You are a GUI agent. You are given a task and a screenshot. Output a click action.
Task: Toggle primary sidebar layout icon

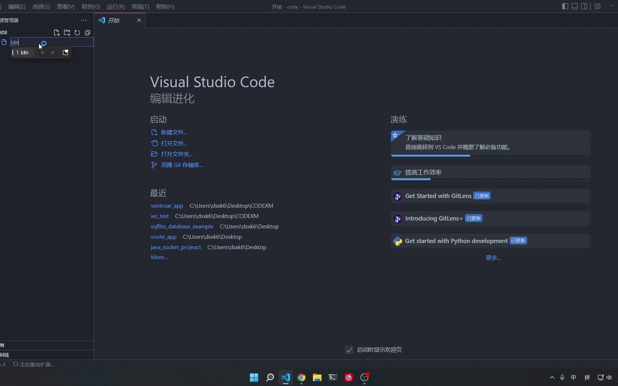tap(565, 6)
